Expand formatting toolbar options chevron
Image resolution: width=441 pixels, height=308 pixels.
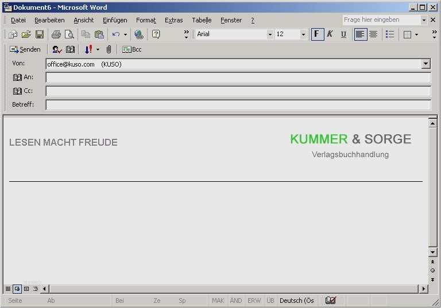(435, 34)
